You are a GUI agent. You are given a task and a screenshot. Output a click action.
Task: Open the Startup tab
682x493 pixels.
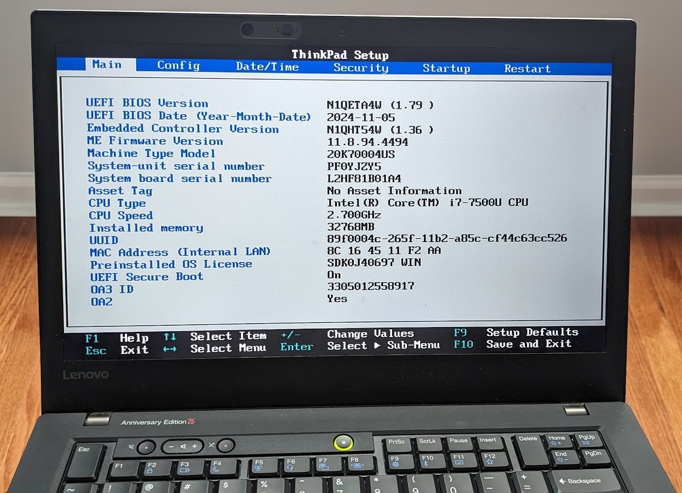[446, 68]
